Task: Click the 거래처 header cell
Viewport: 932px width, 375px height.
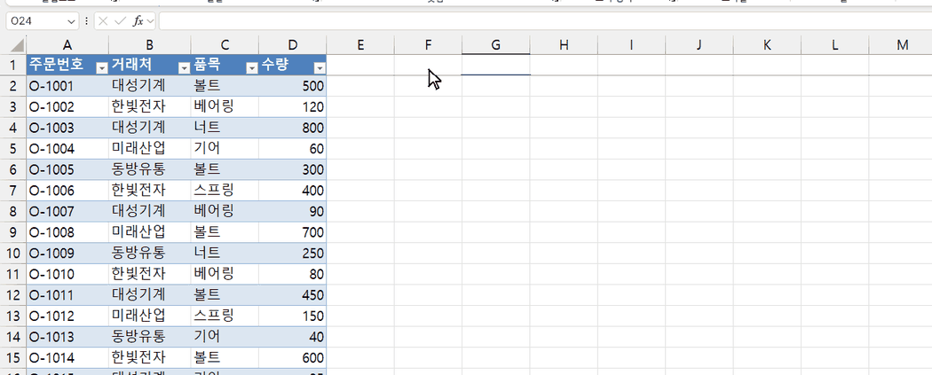Action: (x=150, y=65)
